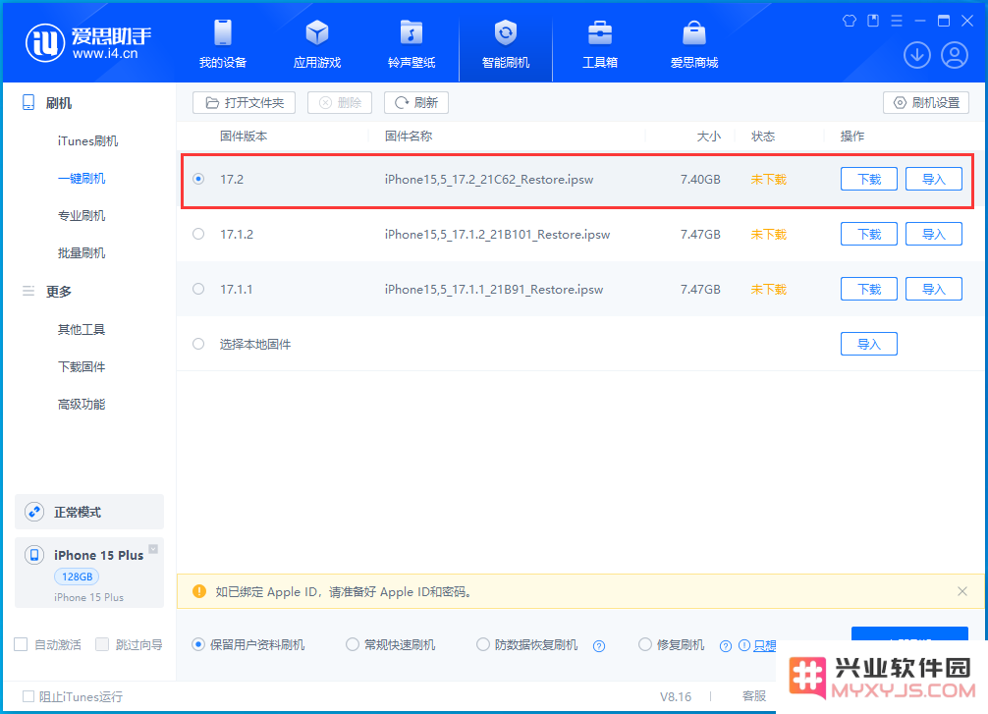Click the 128GB storage badge
The width and height of the screenshot is (988, 714).
tap(77, 576)
